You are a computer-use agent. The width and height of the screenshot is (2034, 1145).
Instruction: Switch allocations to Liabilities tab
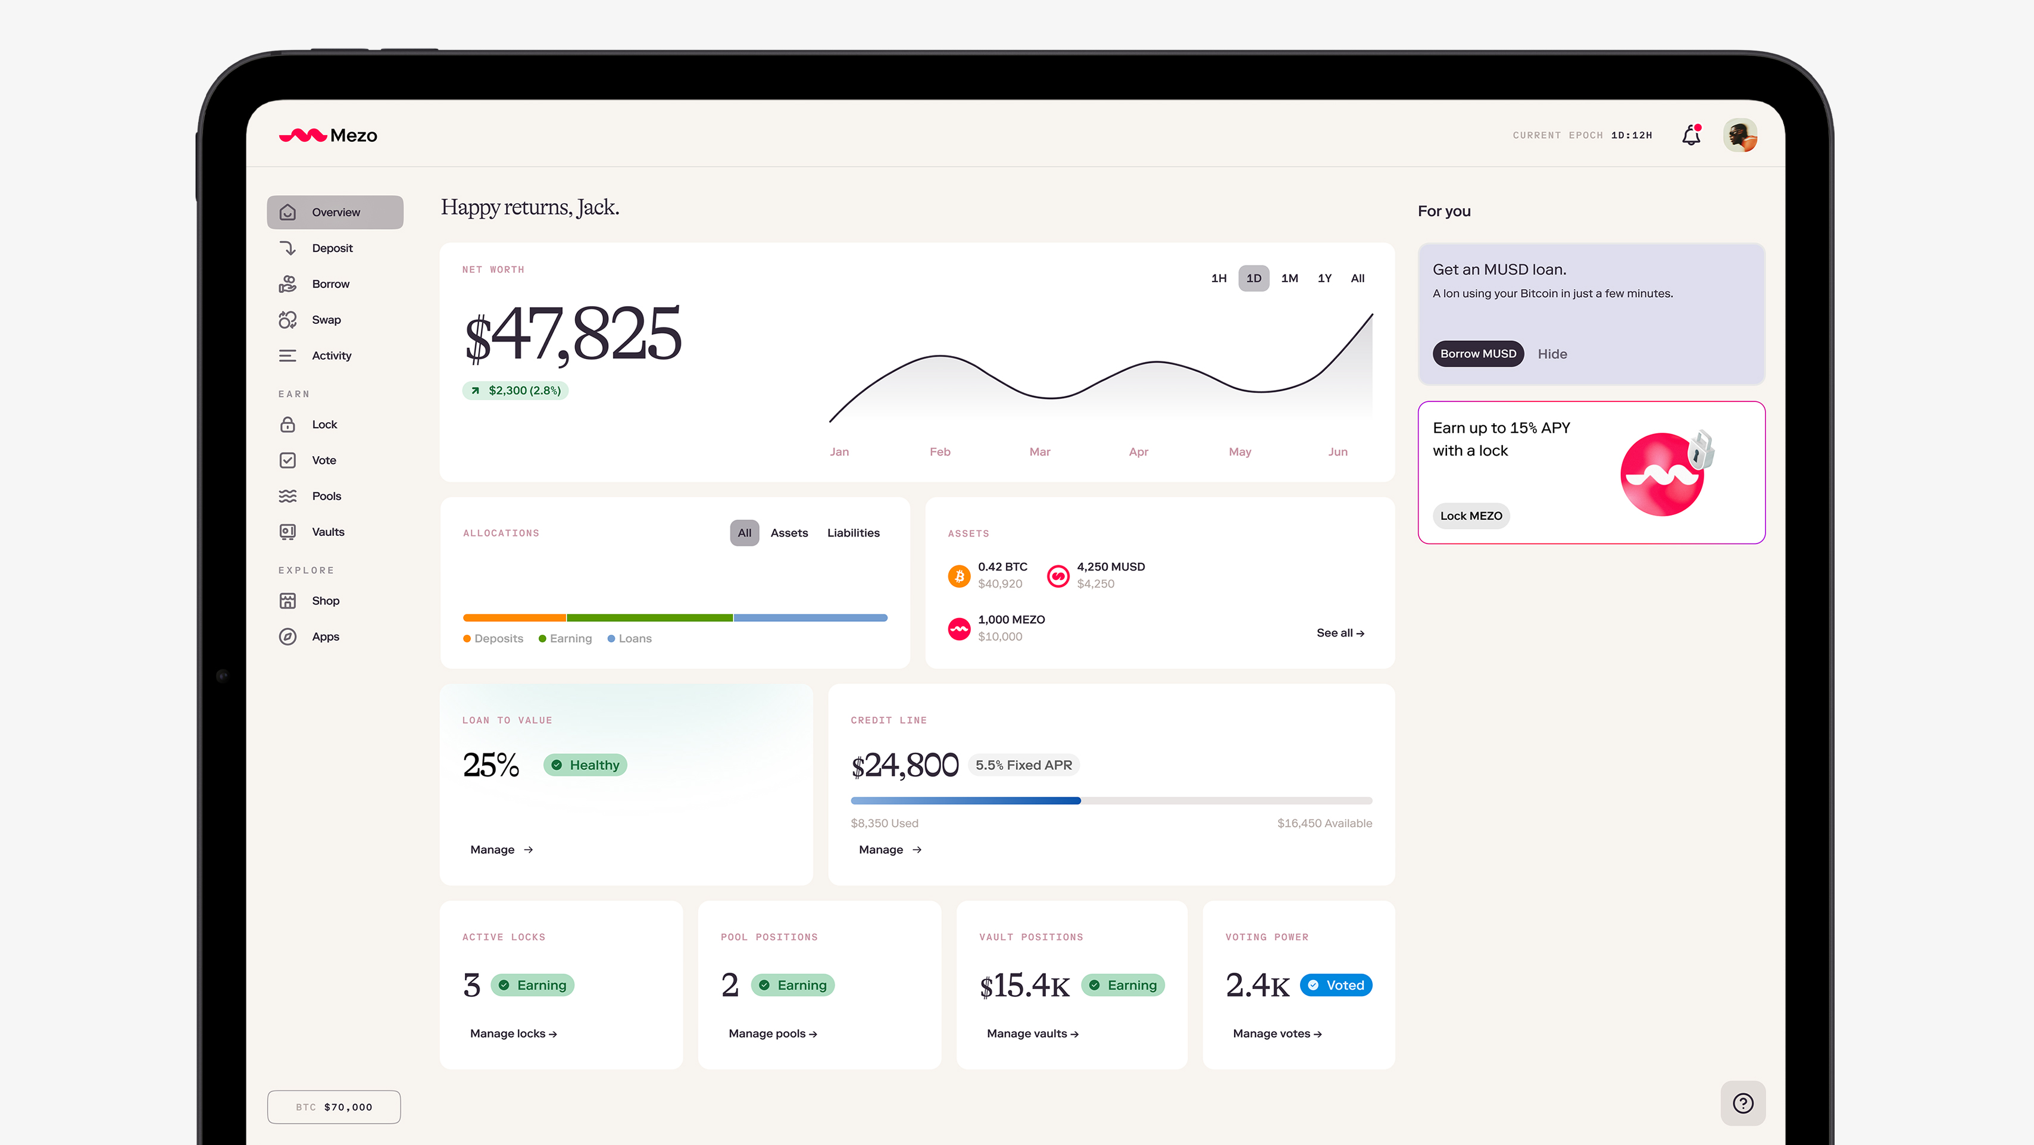pyautogui.click(x=853, y=533)
